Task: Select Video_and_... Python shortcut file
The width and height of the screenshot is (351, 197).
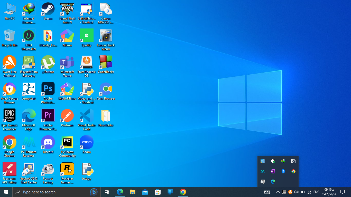Action: tap(87, 93)
